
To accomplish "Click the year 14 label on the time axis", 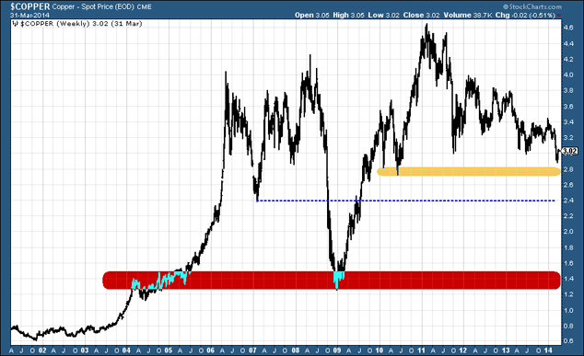I will point(548,350).
